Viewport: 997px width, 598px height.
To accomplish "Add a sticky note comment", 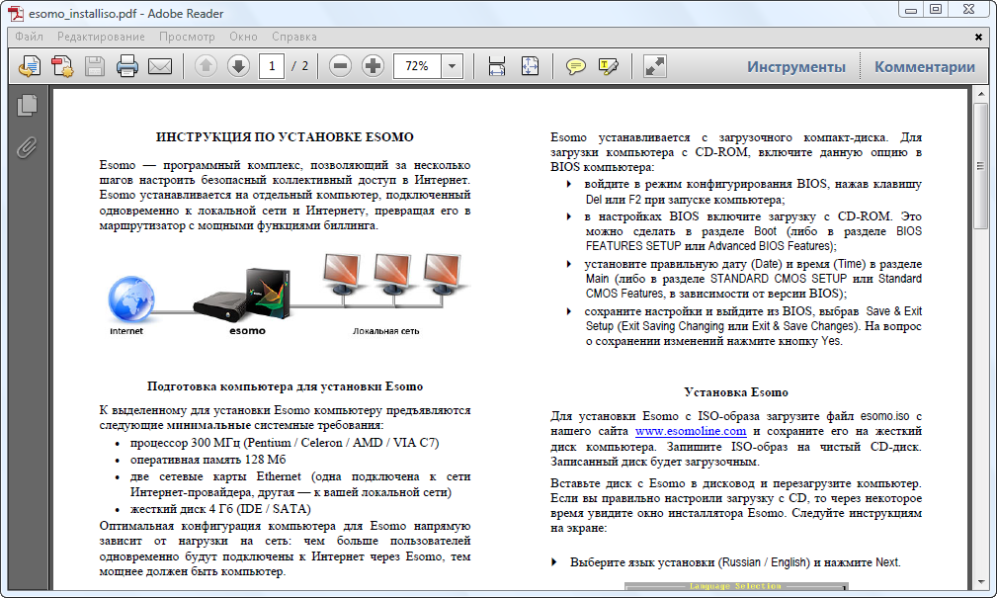I will click(575, 66).
